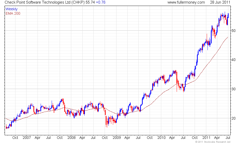The width and height of the screenshot is (252, 144).
Task: Click the www.fullermoney.com text
Action: tap(186, 2)
